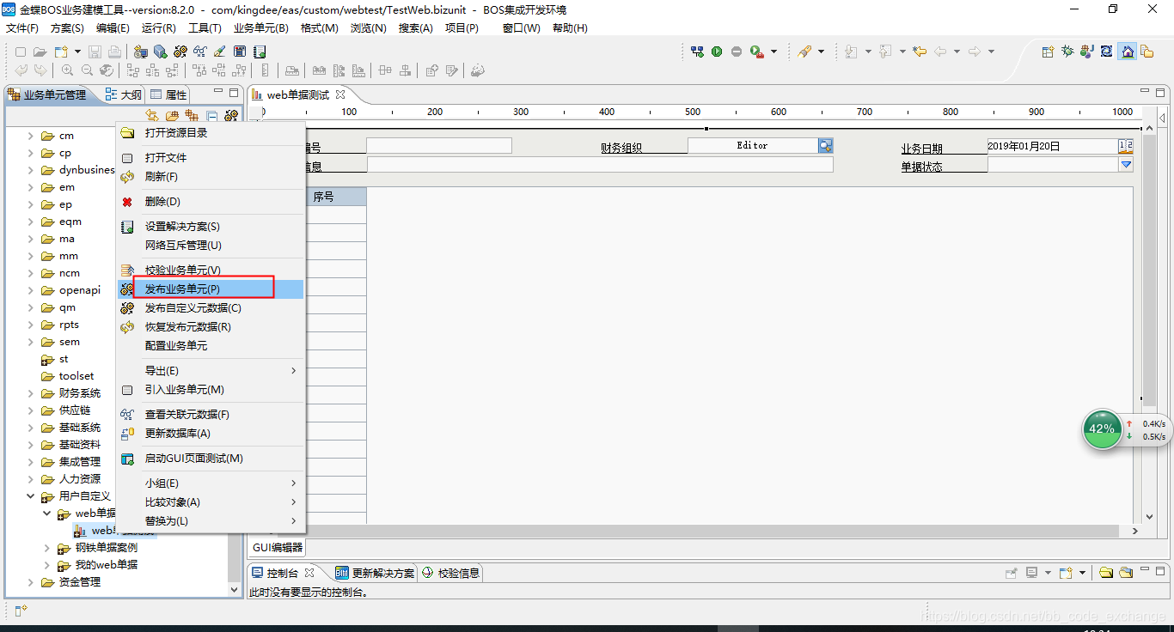Switch to the Debug bug perspective icon
The image size is (1174, 632).
pos(1067,52)
